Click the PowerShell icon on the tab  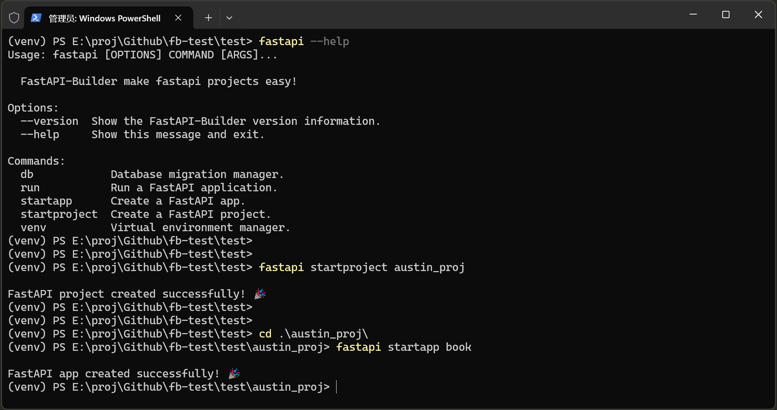pyautogui.click(x=36, y=18)
